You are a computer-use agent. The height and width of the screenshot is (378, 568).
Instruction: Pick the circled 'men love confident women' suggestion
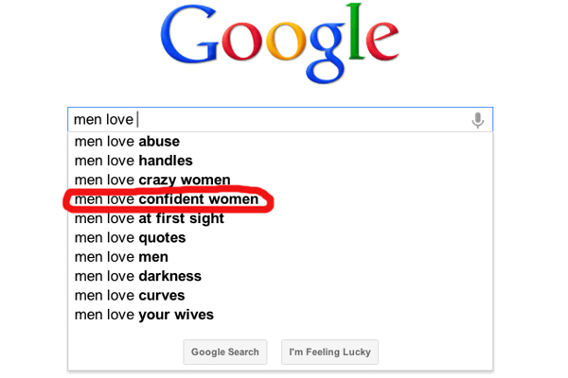pyautogui.click(x=280, y=199)
